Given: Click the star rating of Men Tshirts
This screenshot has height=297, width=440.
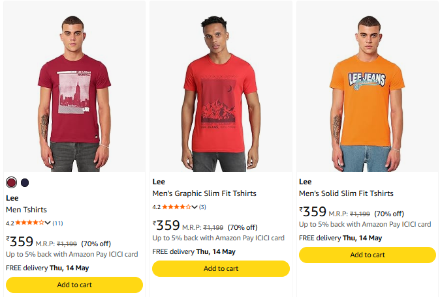Looking at the screenshot, I should [29, 223].
